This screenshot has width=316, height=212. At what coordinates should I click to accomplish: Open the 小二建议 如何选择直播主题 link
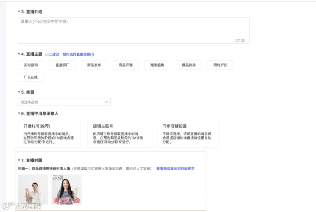pyautogui.click(x=68, y=54)
